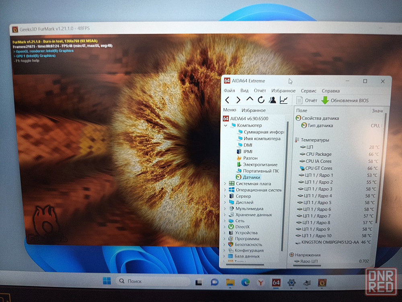Select the Электропитание tree item

[256, 165]
